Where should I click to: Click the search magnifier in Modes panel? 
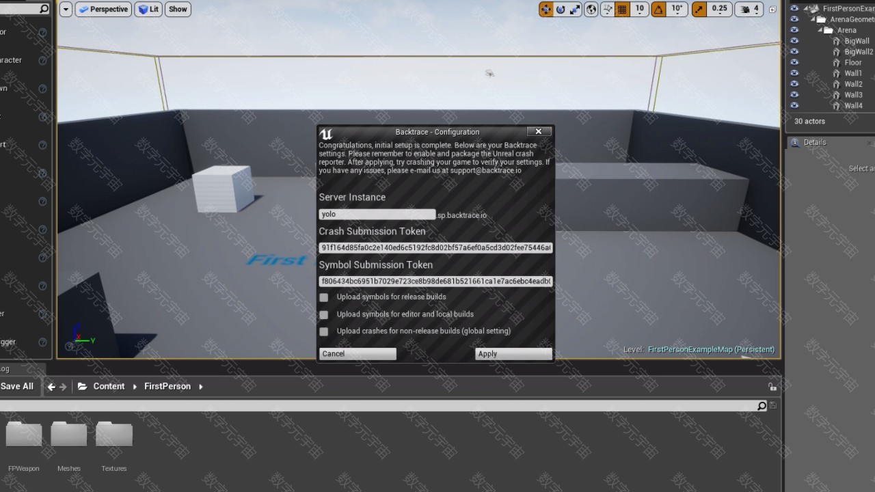click(x=44, y=9)
